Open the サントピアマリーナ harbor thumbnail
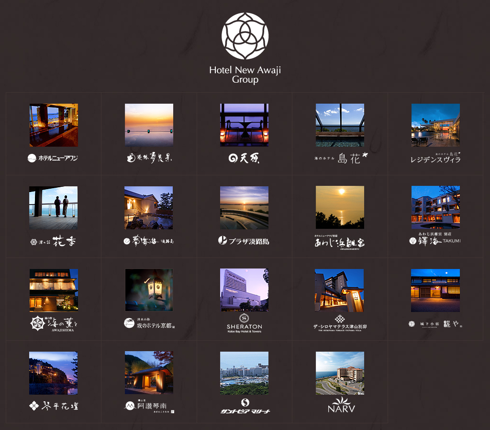Image resolution: width=490 pixels, height=430 pixels. tap(245, 373)
